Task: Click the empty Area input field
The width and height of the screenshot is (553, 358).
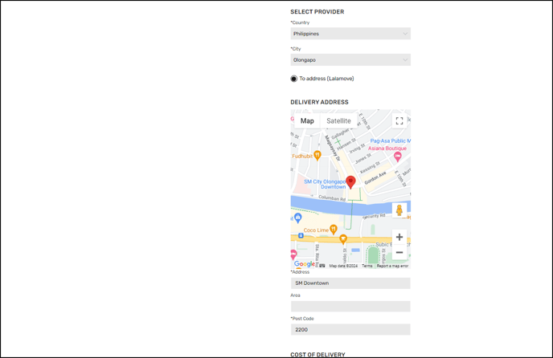Action: pyautogui.click(x=350, y=306)
